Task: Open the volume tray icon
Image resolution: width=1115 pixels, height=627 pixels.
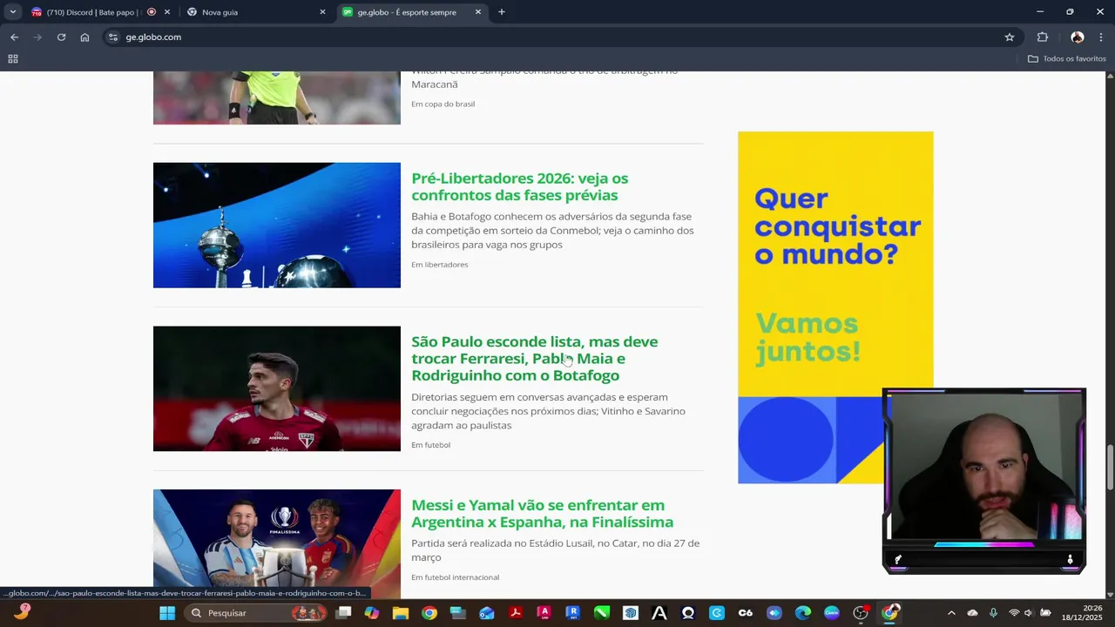Action: 1029,613
